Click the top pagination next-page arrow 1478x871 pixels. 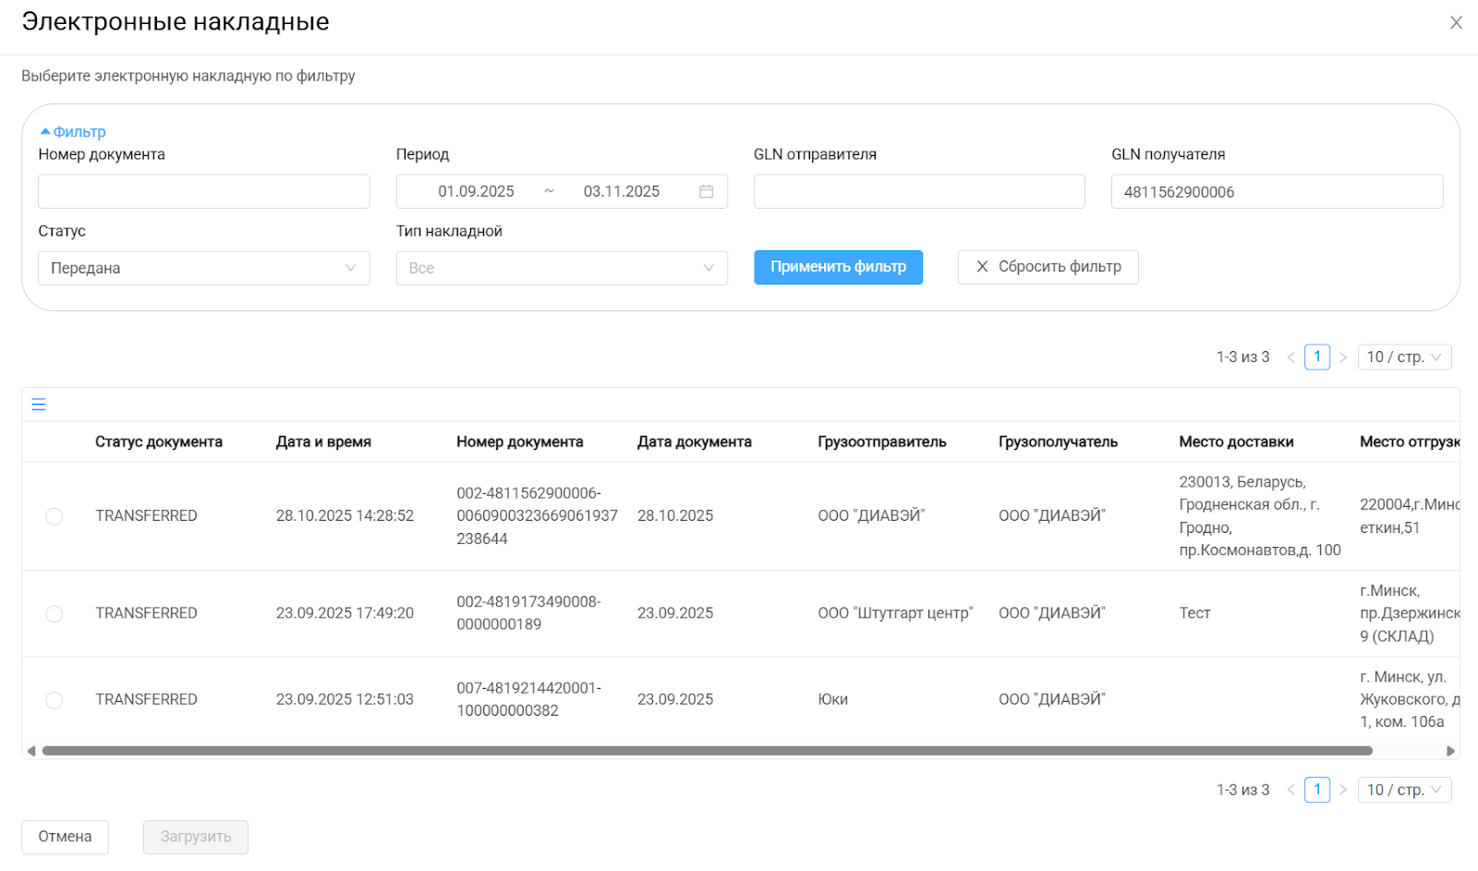[1343, 357]
